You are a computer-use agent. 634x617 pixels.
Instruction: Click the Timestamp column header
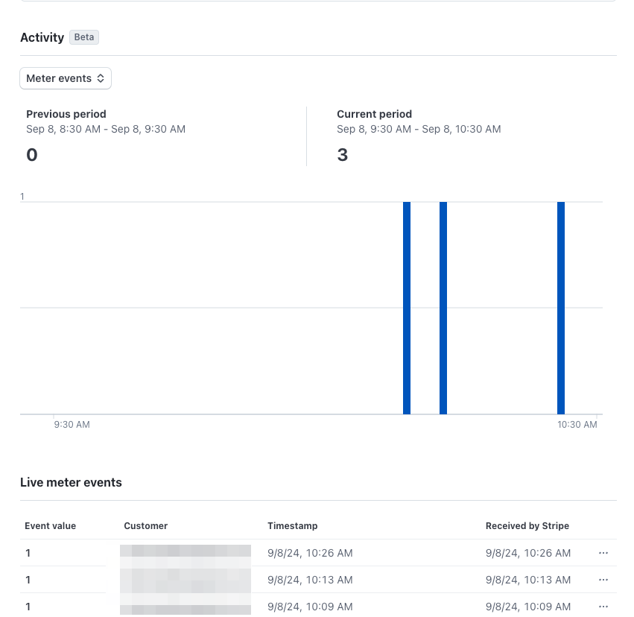(x=293, y=526)
